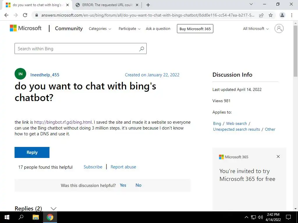The image size is (298, 223).
Task: Open the Other category link
Action: [x=270, y=129]
